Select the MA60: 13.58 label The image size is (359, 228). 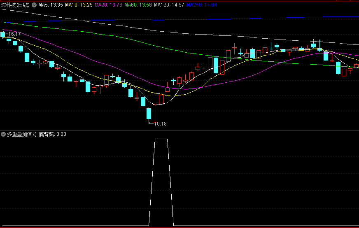pyautogui.click(x=138, y=5)
